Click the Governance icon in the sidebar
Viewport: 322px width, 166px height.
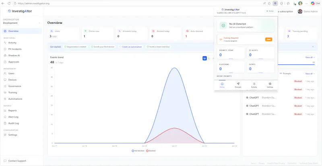coord(5,86)
